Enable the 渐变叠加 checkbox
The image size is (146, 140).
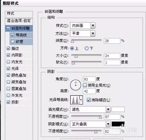tap(8, 82)
